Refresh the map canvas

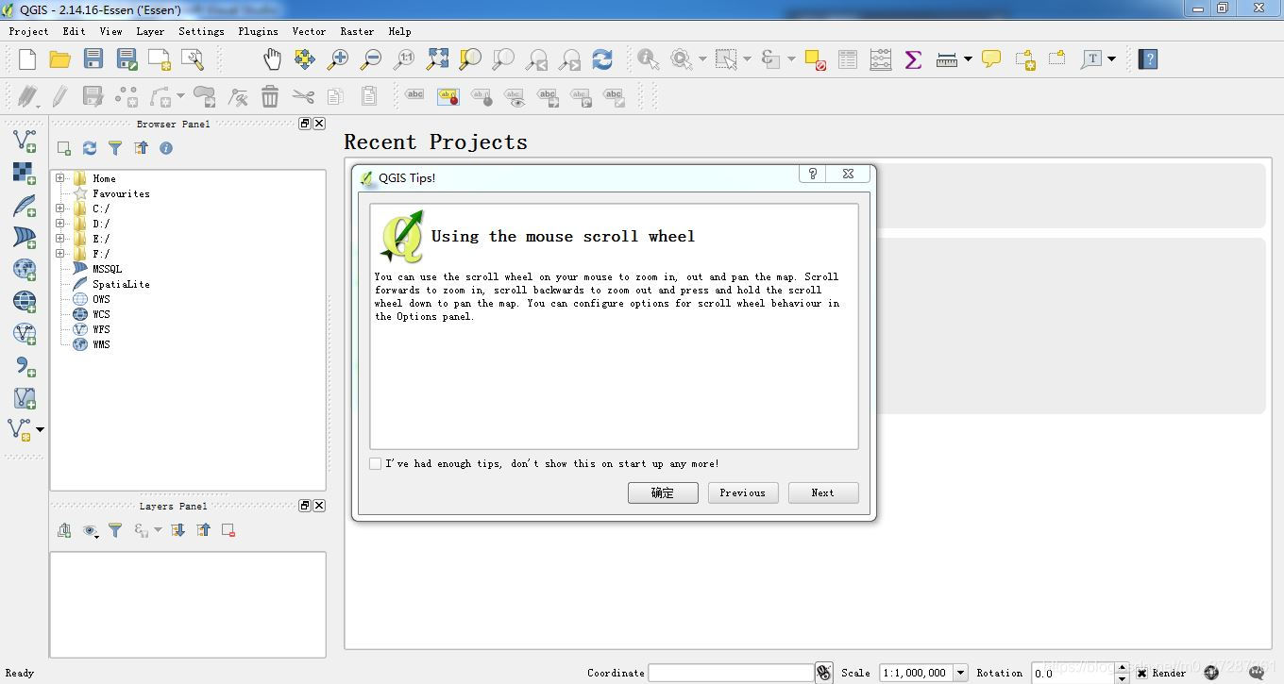click(x=602, y=59)
